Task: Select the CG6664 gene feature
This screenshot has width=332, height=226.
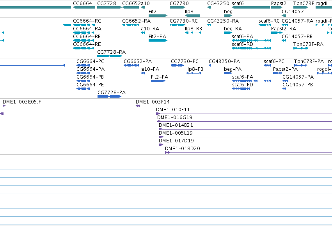Action: [84, 7]
